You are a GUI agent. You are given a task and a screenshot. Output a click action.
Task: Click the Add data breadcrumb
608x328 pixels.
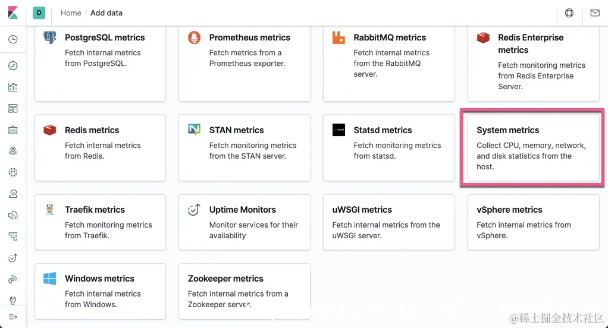coord(106,13)
